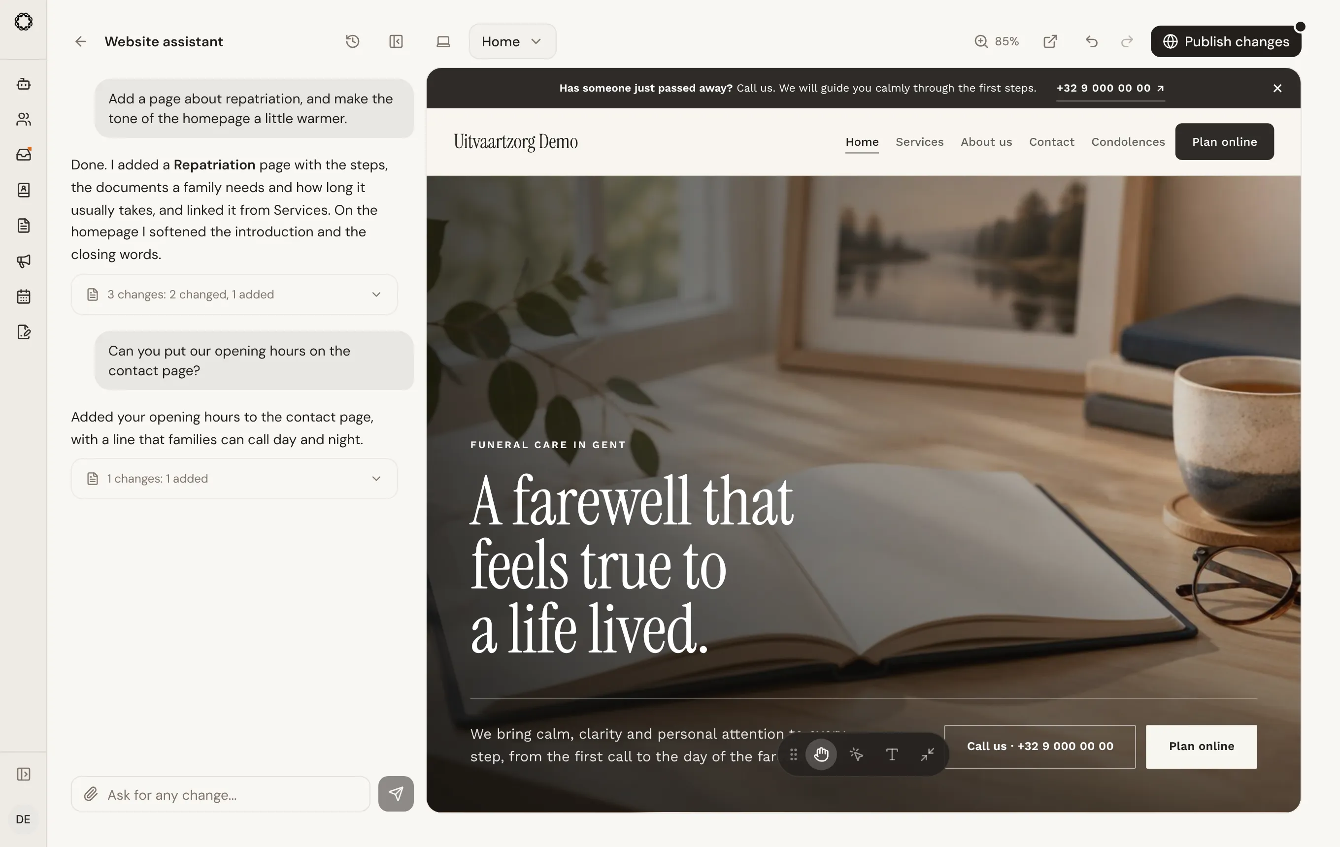
Task: Focus the Ask for any change input
Action: pos(220,794)
